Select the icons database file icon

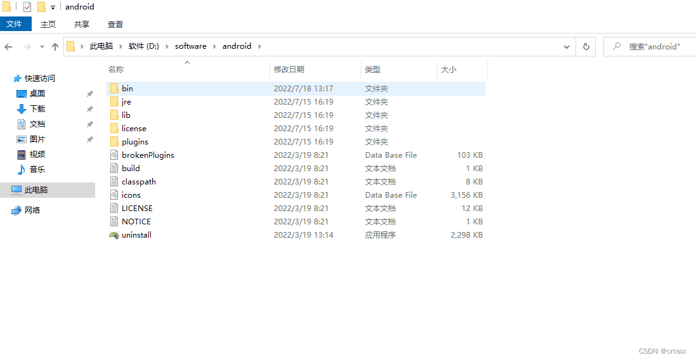114,195
